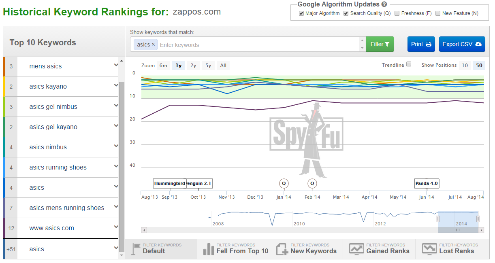Viewport: 495px width, 263px height.
Task: Uncheck the Major Algorithm checkbox
Action: point(301,13)
